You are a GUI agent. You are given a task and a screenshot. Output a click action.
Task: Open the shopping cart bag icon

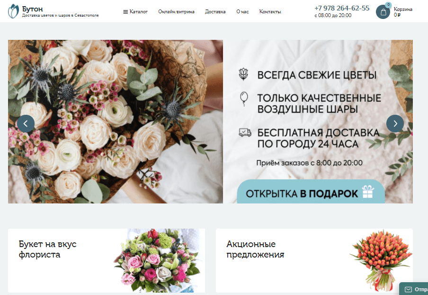click(x=383, y=12)
